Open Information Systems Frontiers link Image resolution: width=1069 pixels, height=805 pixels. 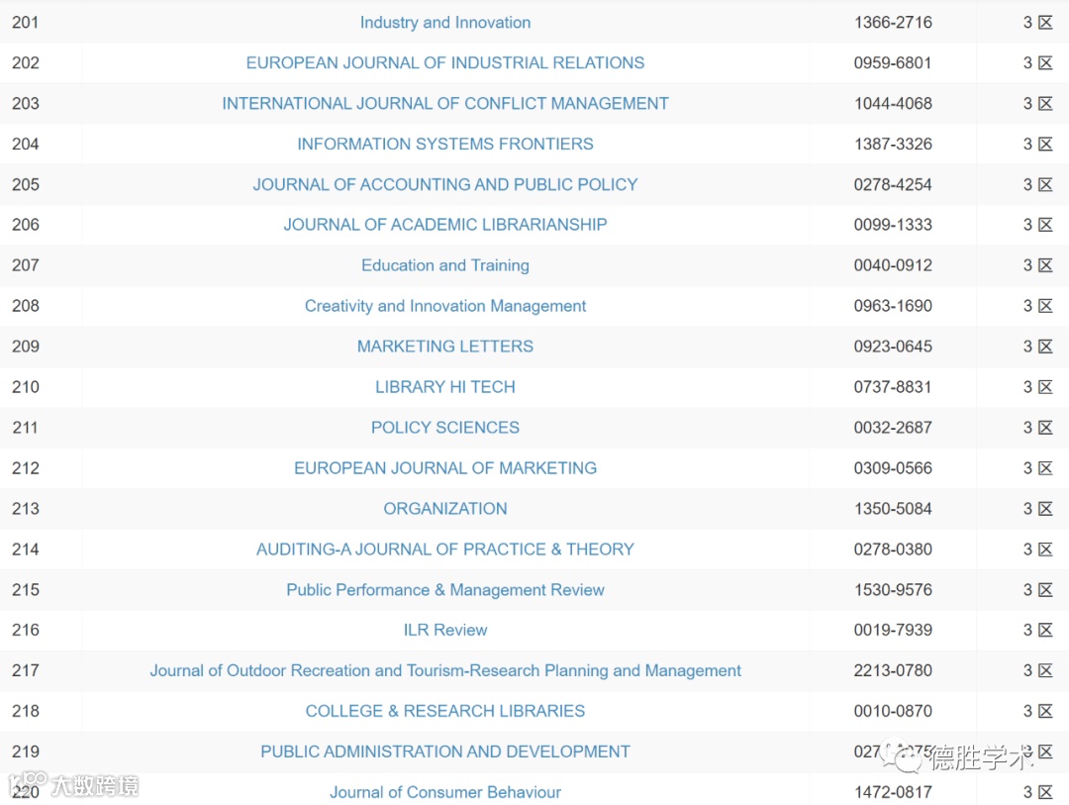tap(445, 144)
